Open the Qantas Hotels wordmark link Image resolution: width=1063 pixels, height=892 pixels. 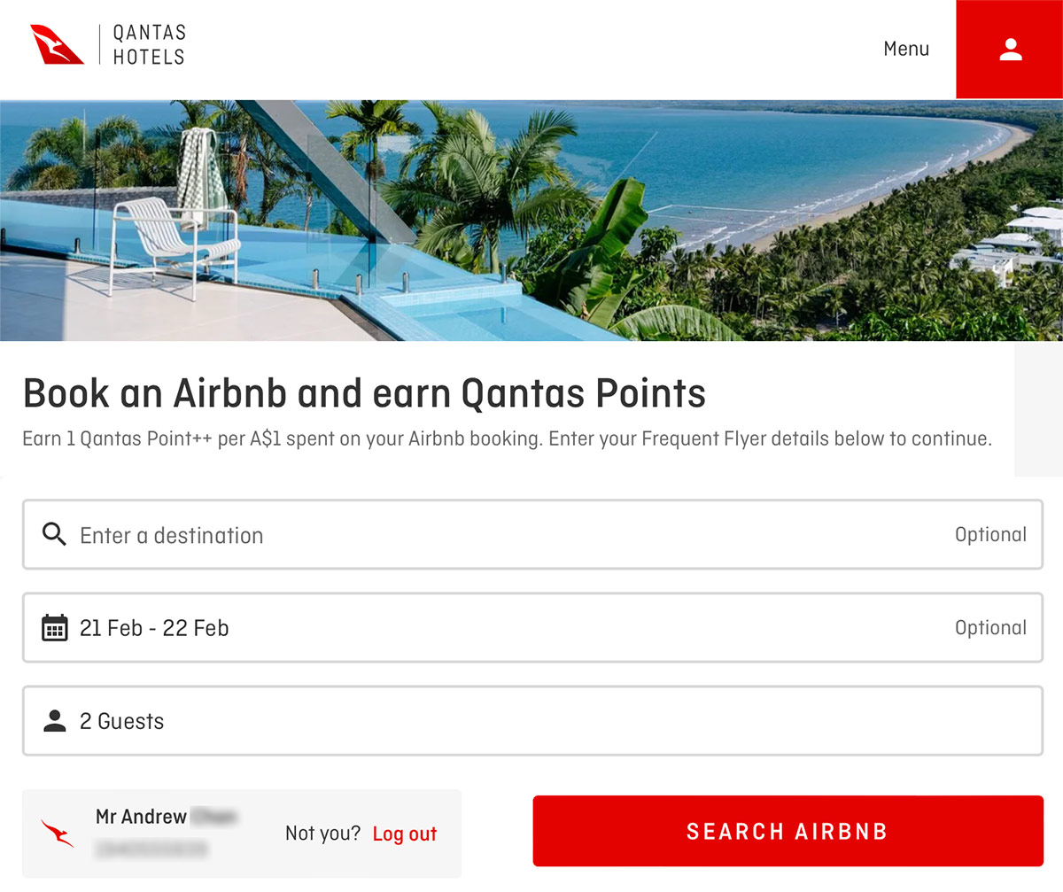coord(149,45)
